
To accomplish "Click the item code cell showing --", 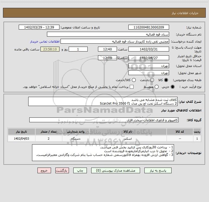I will click(x=180, y=139).
